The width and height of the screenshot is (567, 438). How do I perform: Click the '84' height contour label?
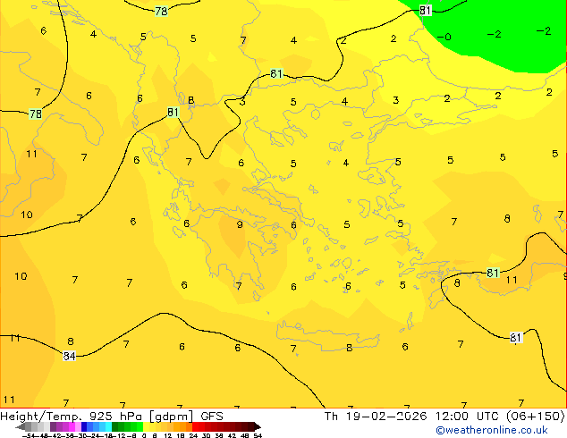click(x=70, y=356)
